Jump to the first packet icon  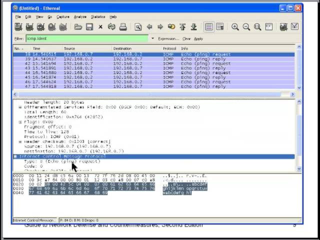[x=182, y=27]
